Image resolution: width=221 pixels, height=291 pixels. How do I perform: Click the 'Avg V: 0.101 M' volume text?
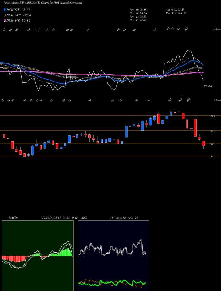[x=175, y=10]
